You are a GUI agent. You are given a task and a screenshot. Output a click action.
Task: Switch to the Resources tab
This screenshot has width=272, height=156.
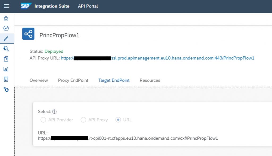[150, 80]
